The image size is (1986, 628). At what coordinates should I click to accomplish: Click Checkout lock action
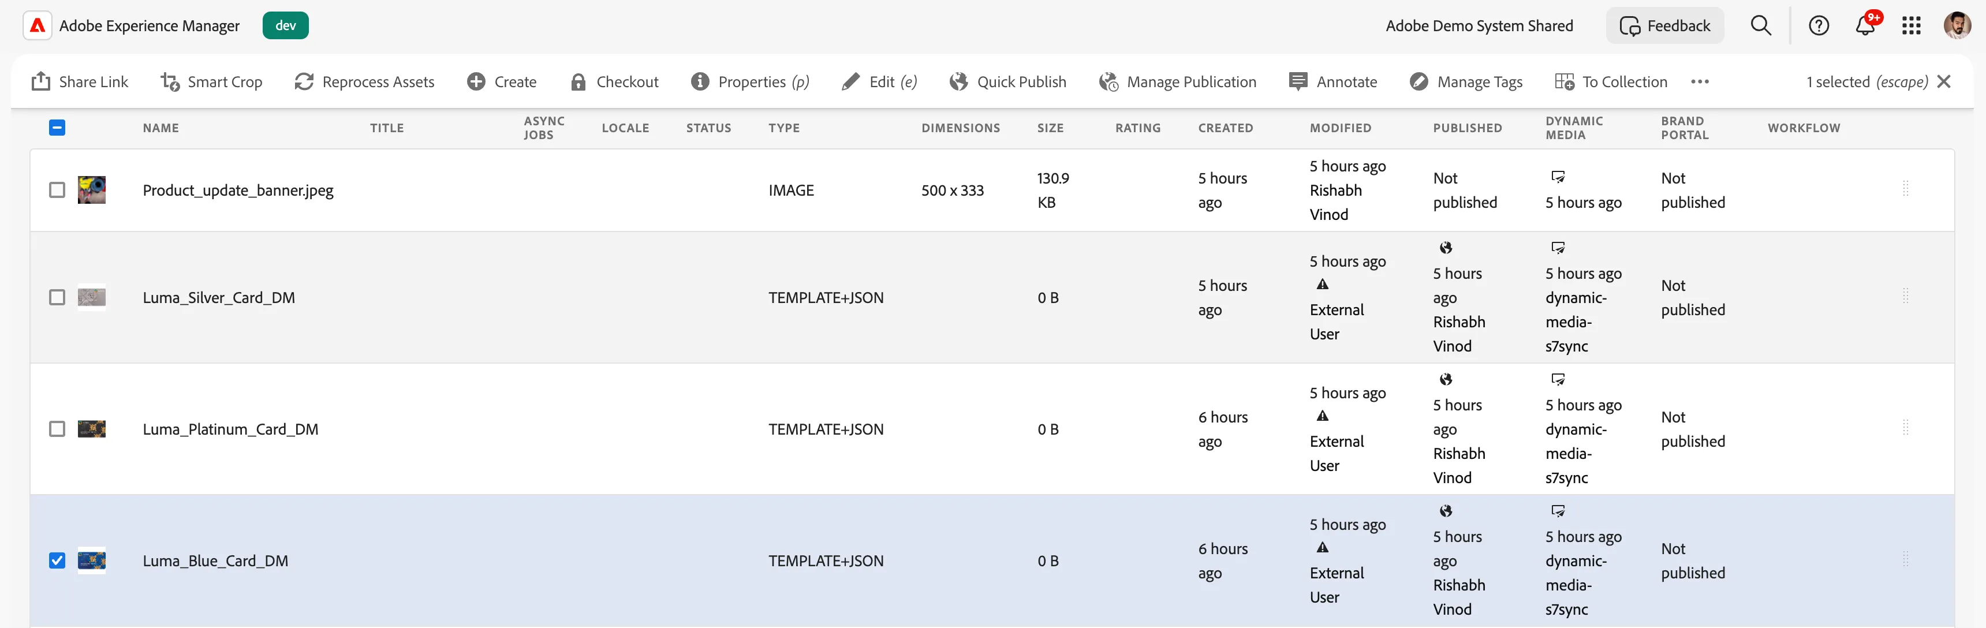click(x=614, y=82)
